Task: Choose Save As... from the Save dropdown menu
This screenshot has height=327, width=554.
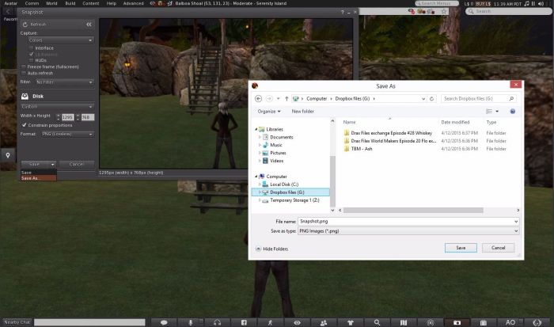Action: point(39,178)
